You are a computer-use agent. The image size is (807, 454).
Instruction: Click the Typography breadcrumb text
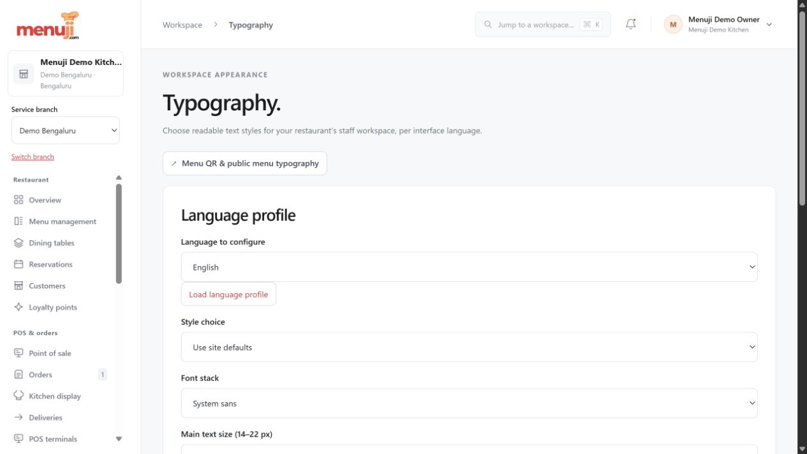[x=251, y=25]
